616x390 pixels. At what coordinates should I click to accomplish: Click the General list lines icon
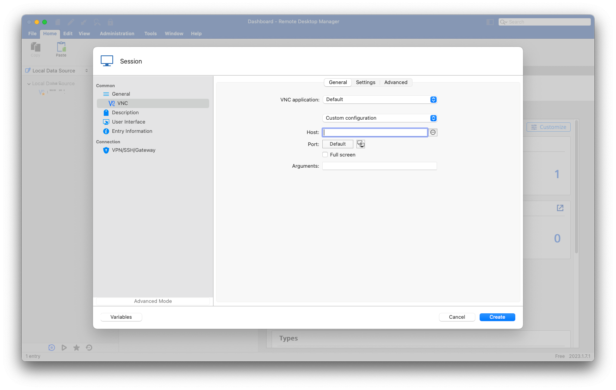click(106, 94)
